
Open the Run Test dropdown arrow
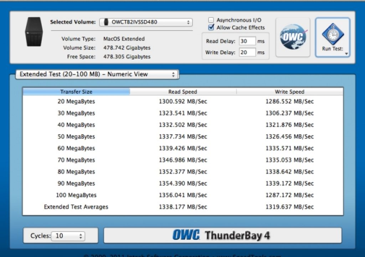[x=346, y=54]
